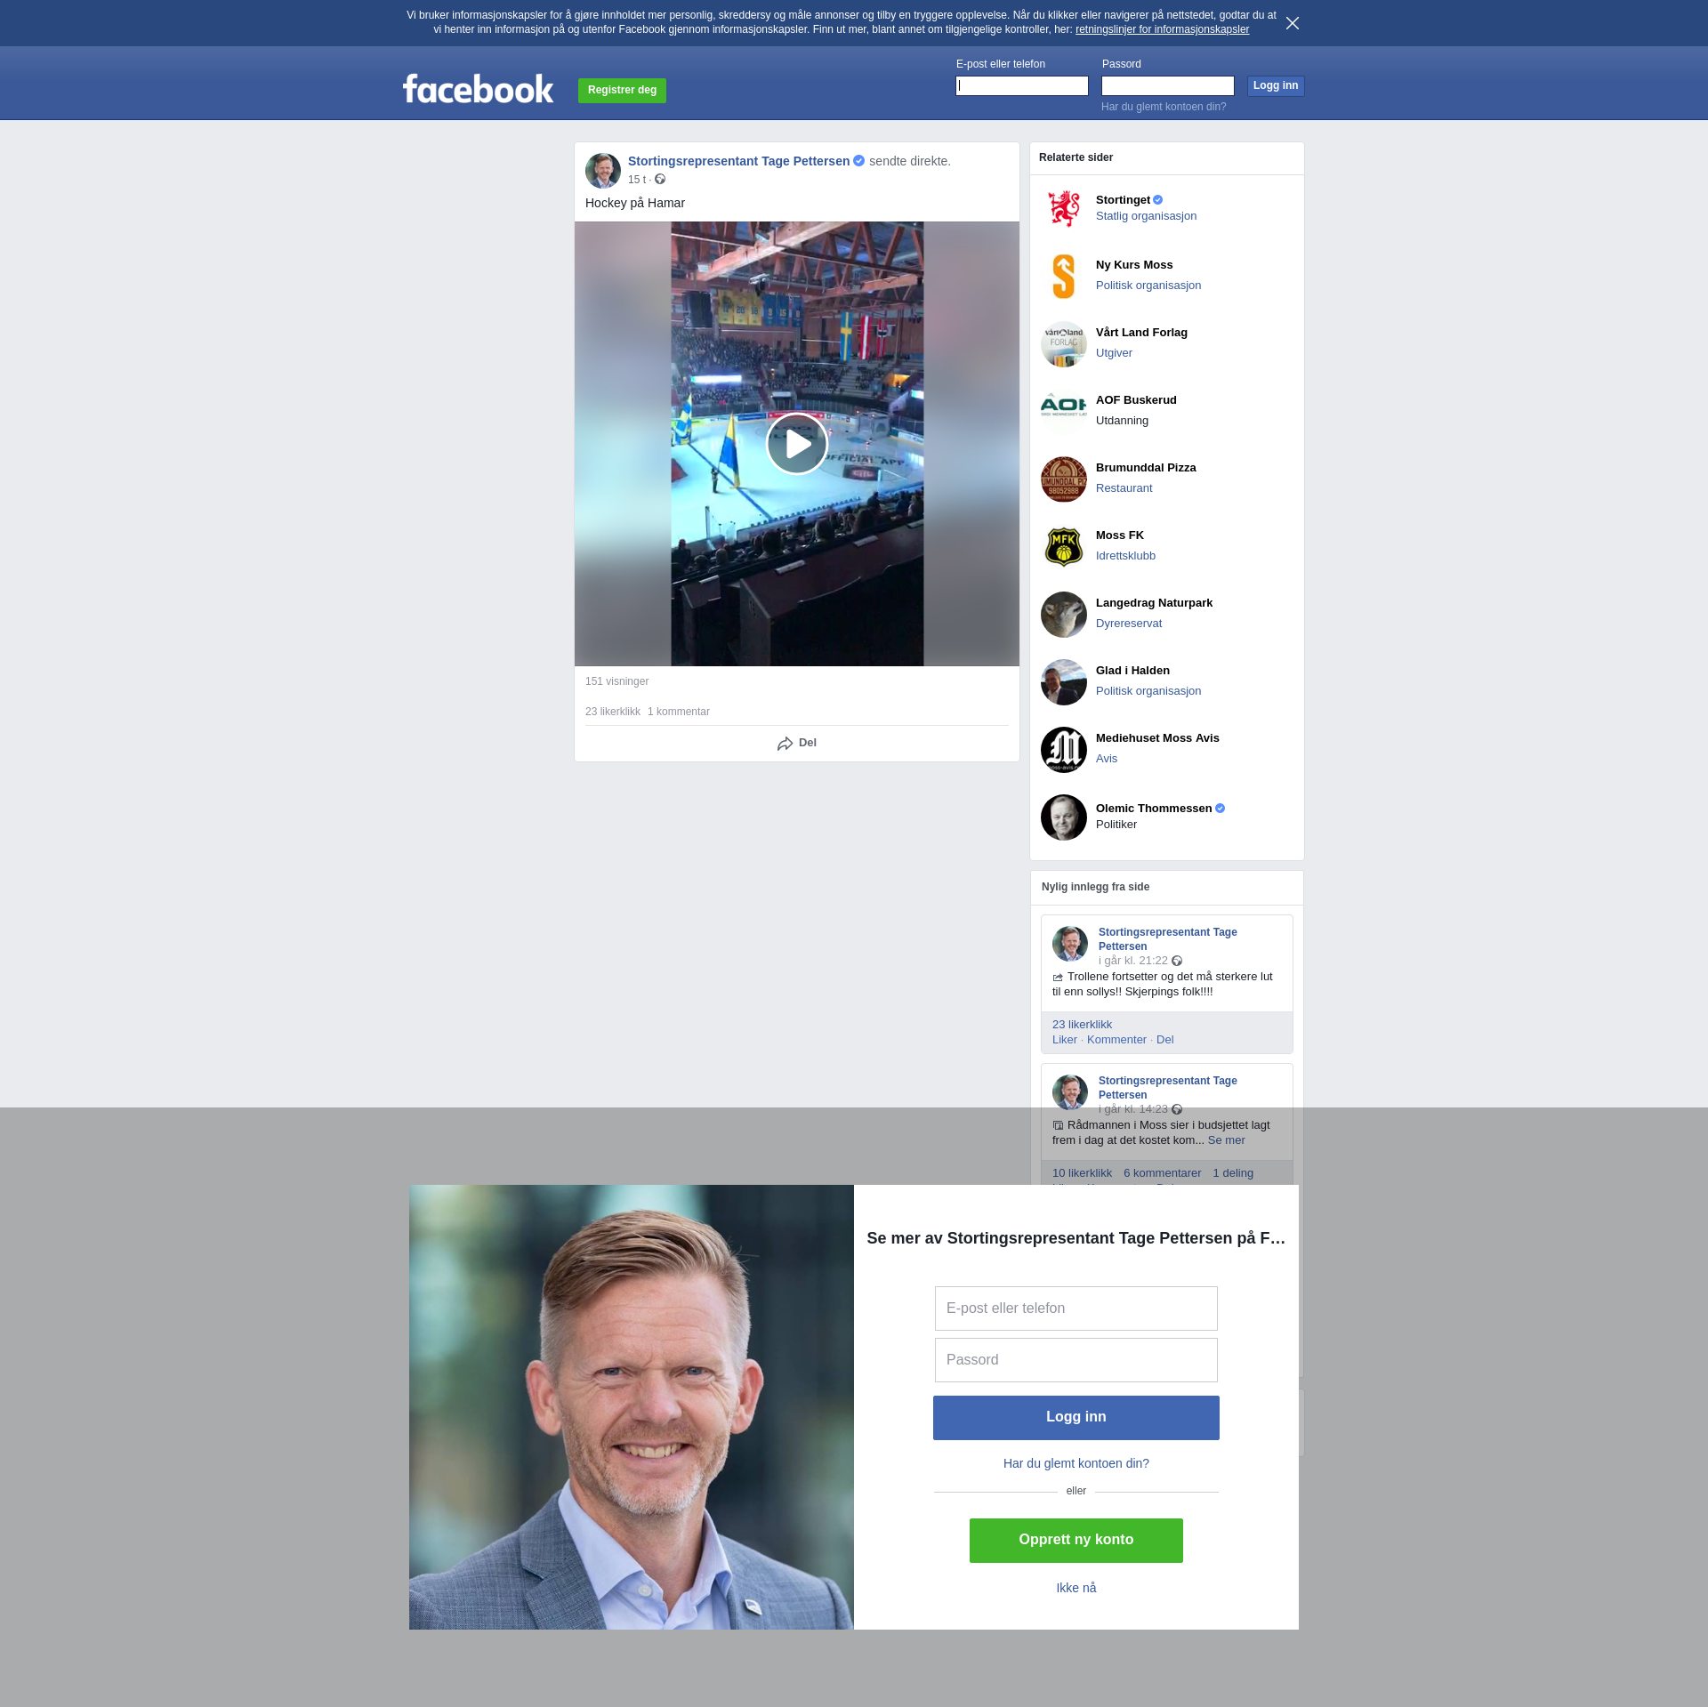Open Vårt Land Forlag logo
This screenshot has width=1708, height=1707.
tap(1064, 344)
